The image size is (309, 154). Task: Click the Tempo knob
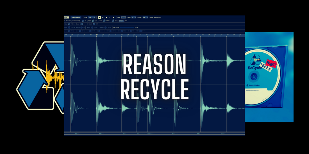pos(113,21)
